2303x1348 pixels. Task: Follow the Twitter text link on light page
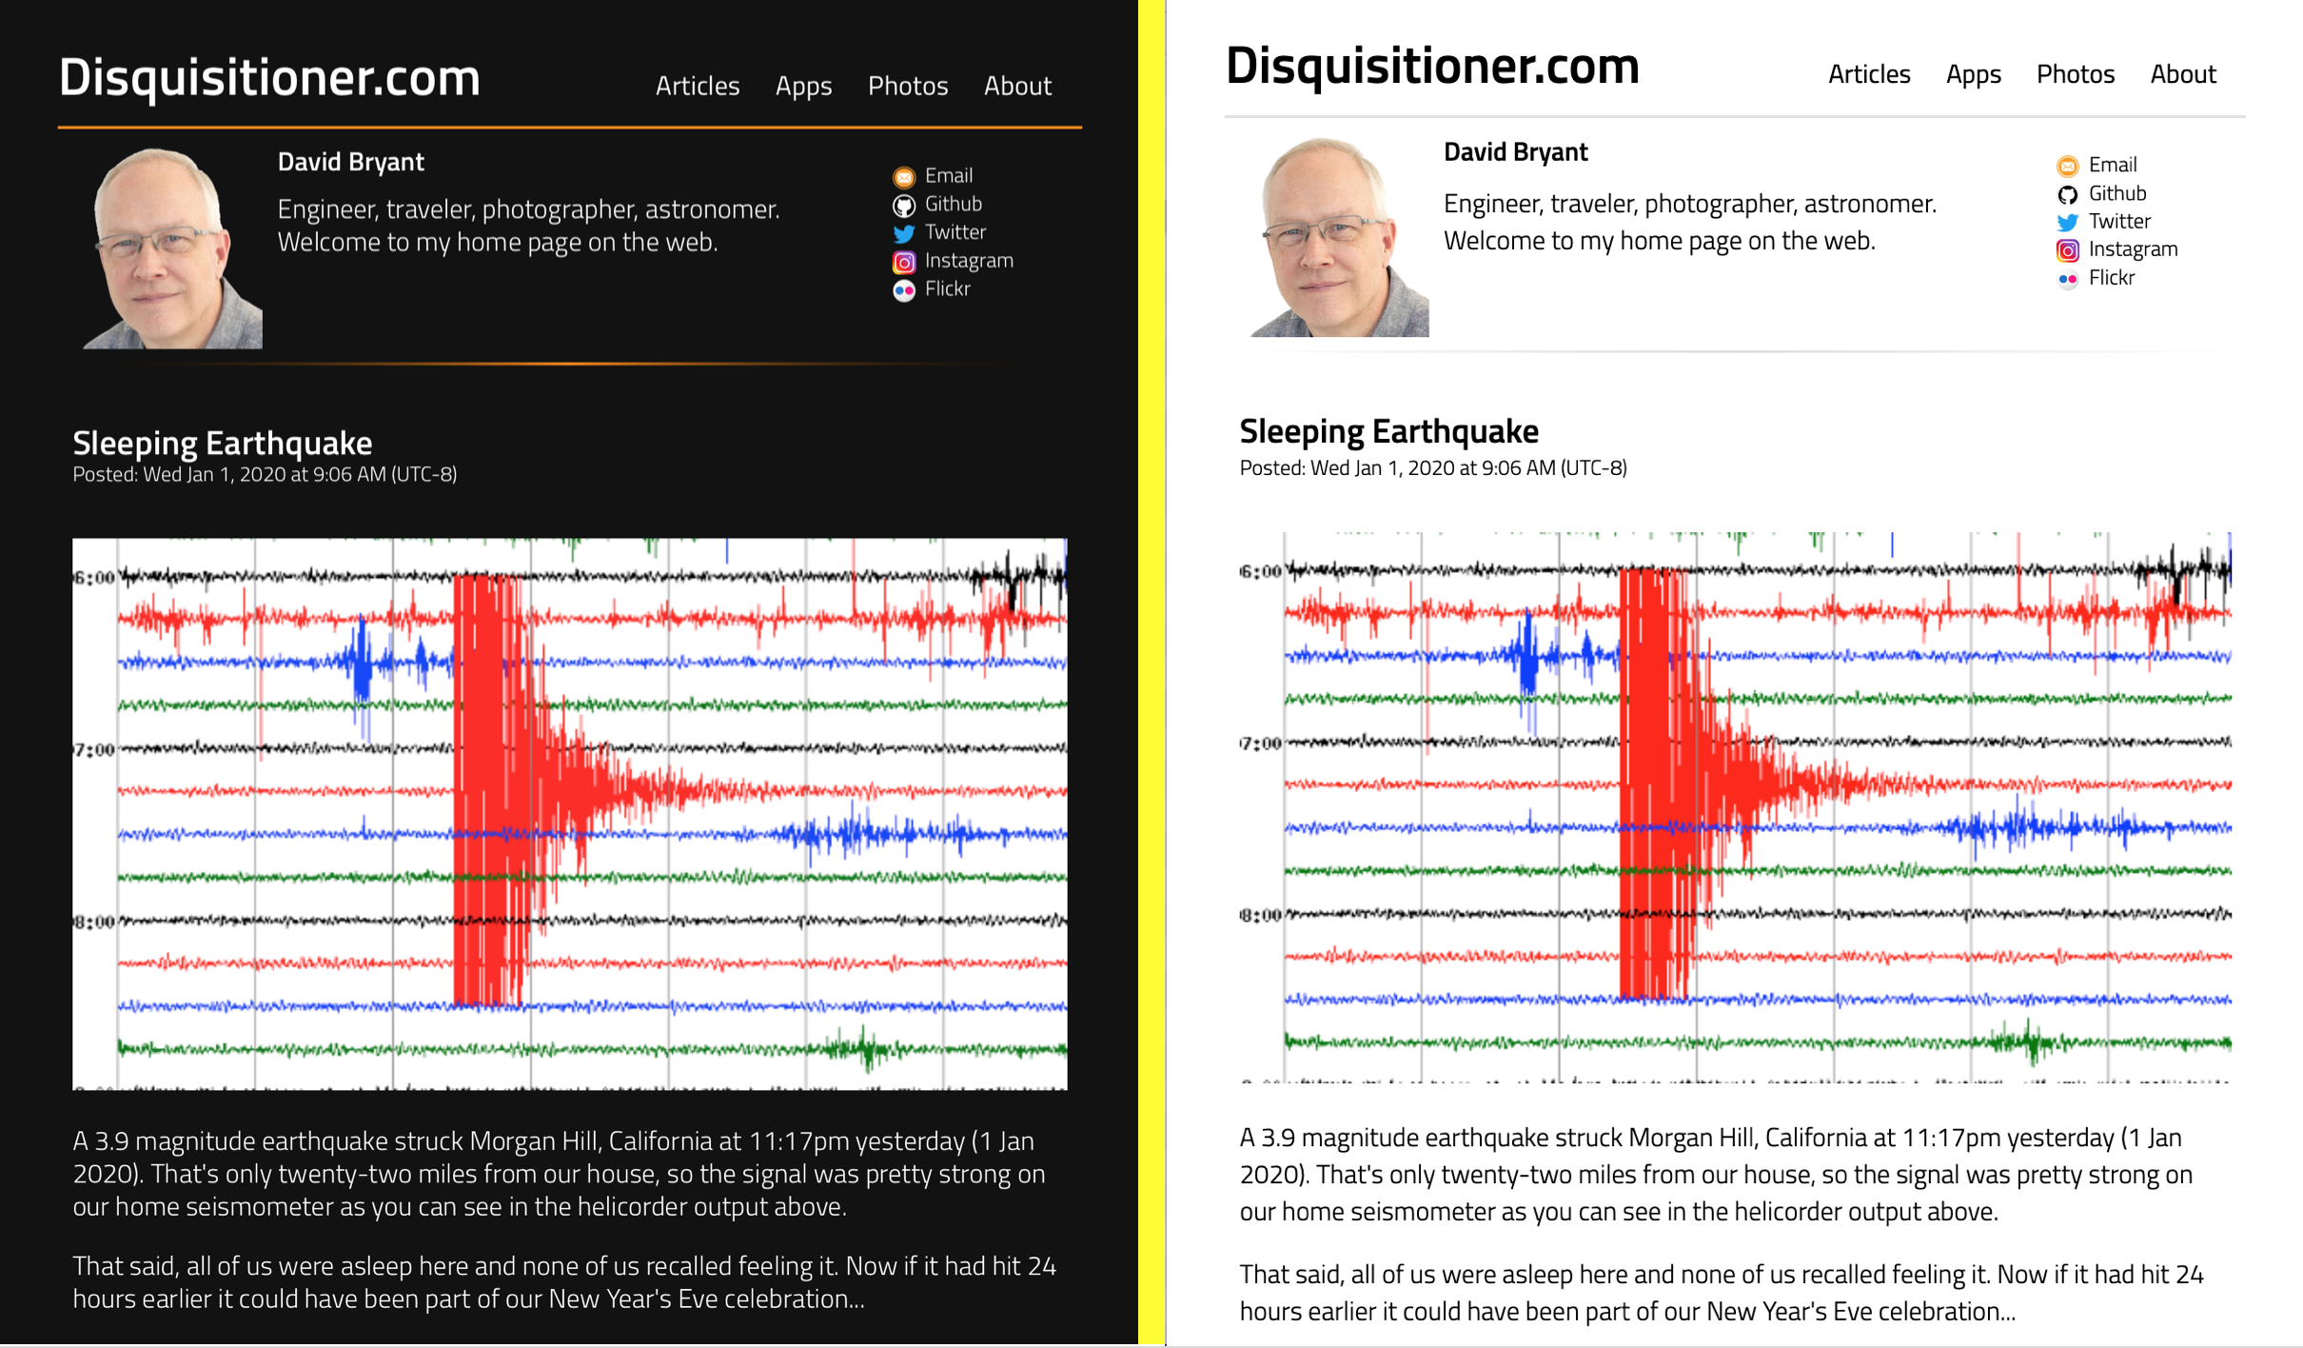pyautogui.click(x=2119, y=221)
